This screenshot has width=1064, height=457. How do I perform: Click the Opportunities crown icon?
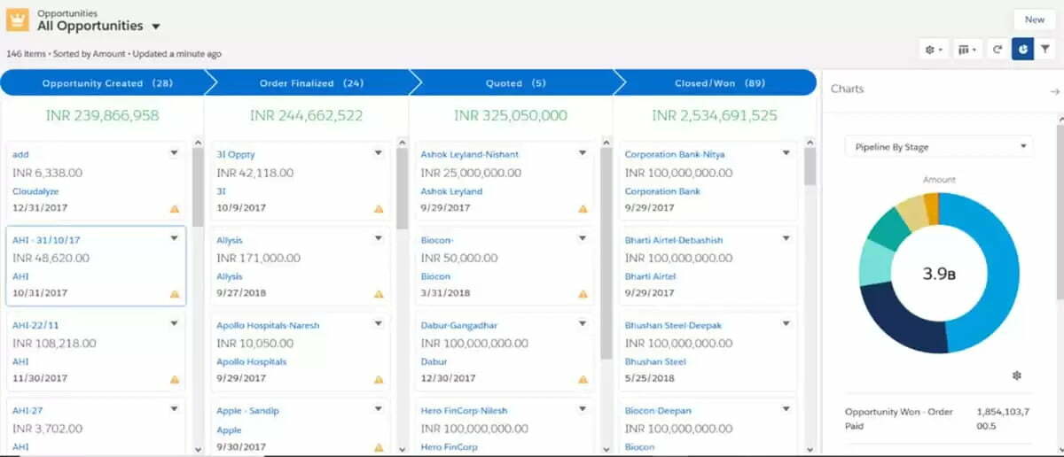18,20
